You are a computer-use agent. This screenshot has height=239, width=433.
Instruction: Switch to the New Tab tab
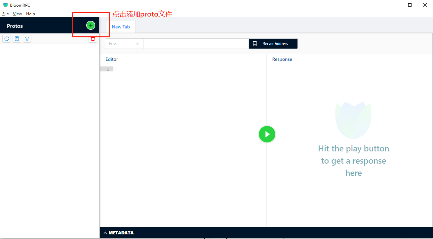click(121, 27)
